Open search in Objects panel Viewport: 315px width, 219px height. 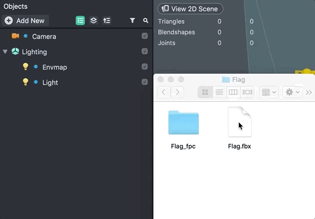tap(146, 20)
